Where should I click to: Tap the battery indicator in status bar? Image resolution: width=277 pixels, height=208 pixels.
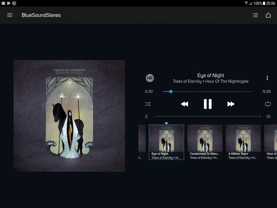click(x=264, y=3)
